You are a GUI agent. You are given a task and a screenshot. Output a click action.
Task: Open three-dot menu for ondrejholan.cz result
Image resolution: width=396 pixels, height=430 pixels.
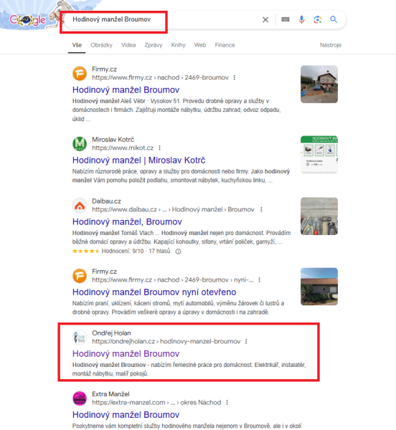[246, 341]
